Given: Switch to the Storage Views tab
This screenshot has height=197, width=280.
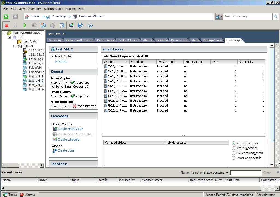Looking at the screenshot, I should click(213, 40).
